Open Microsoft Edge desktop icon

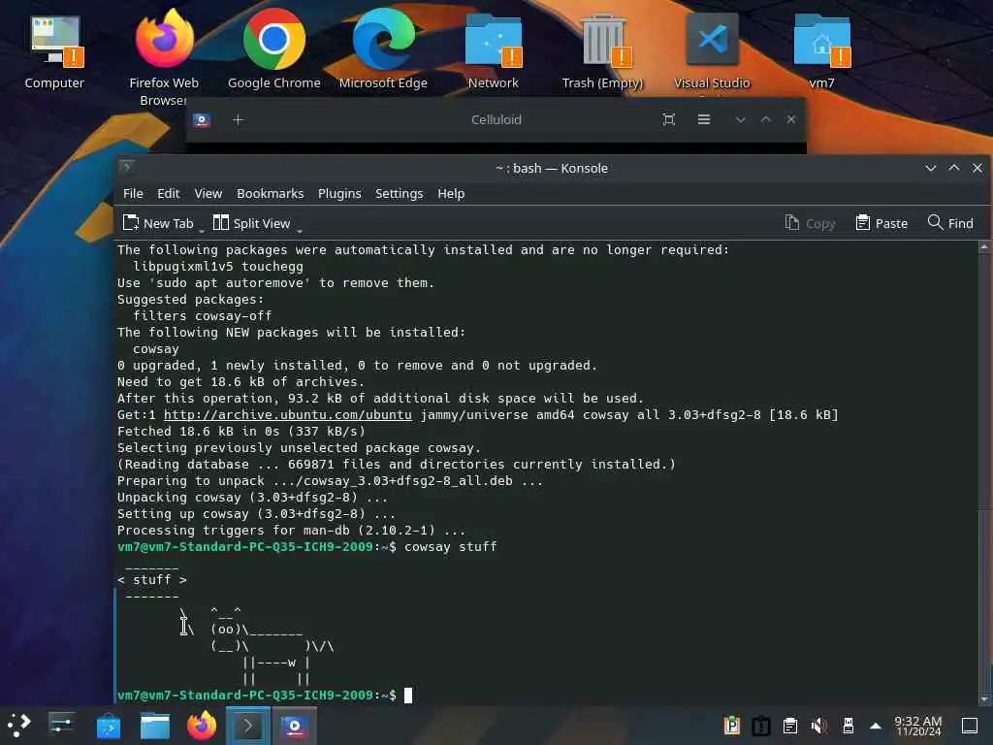383,50
